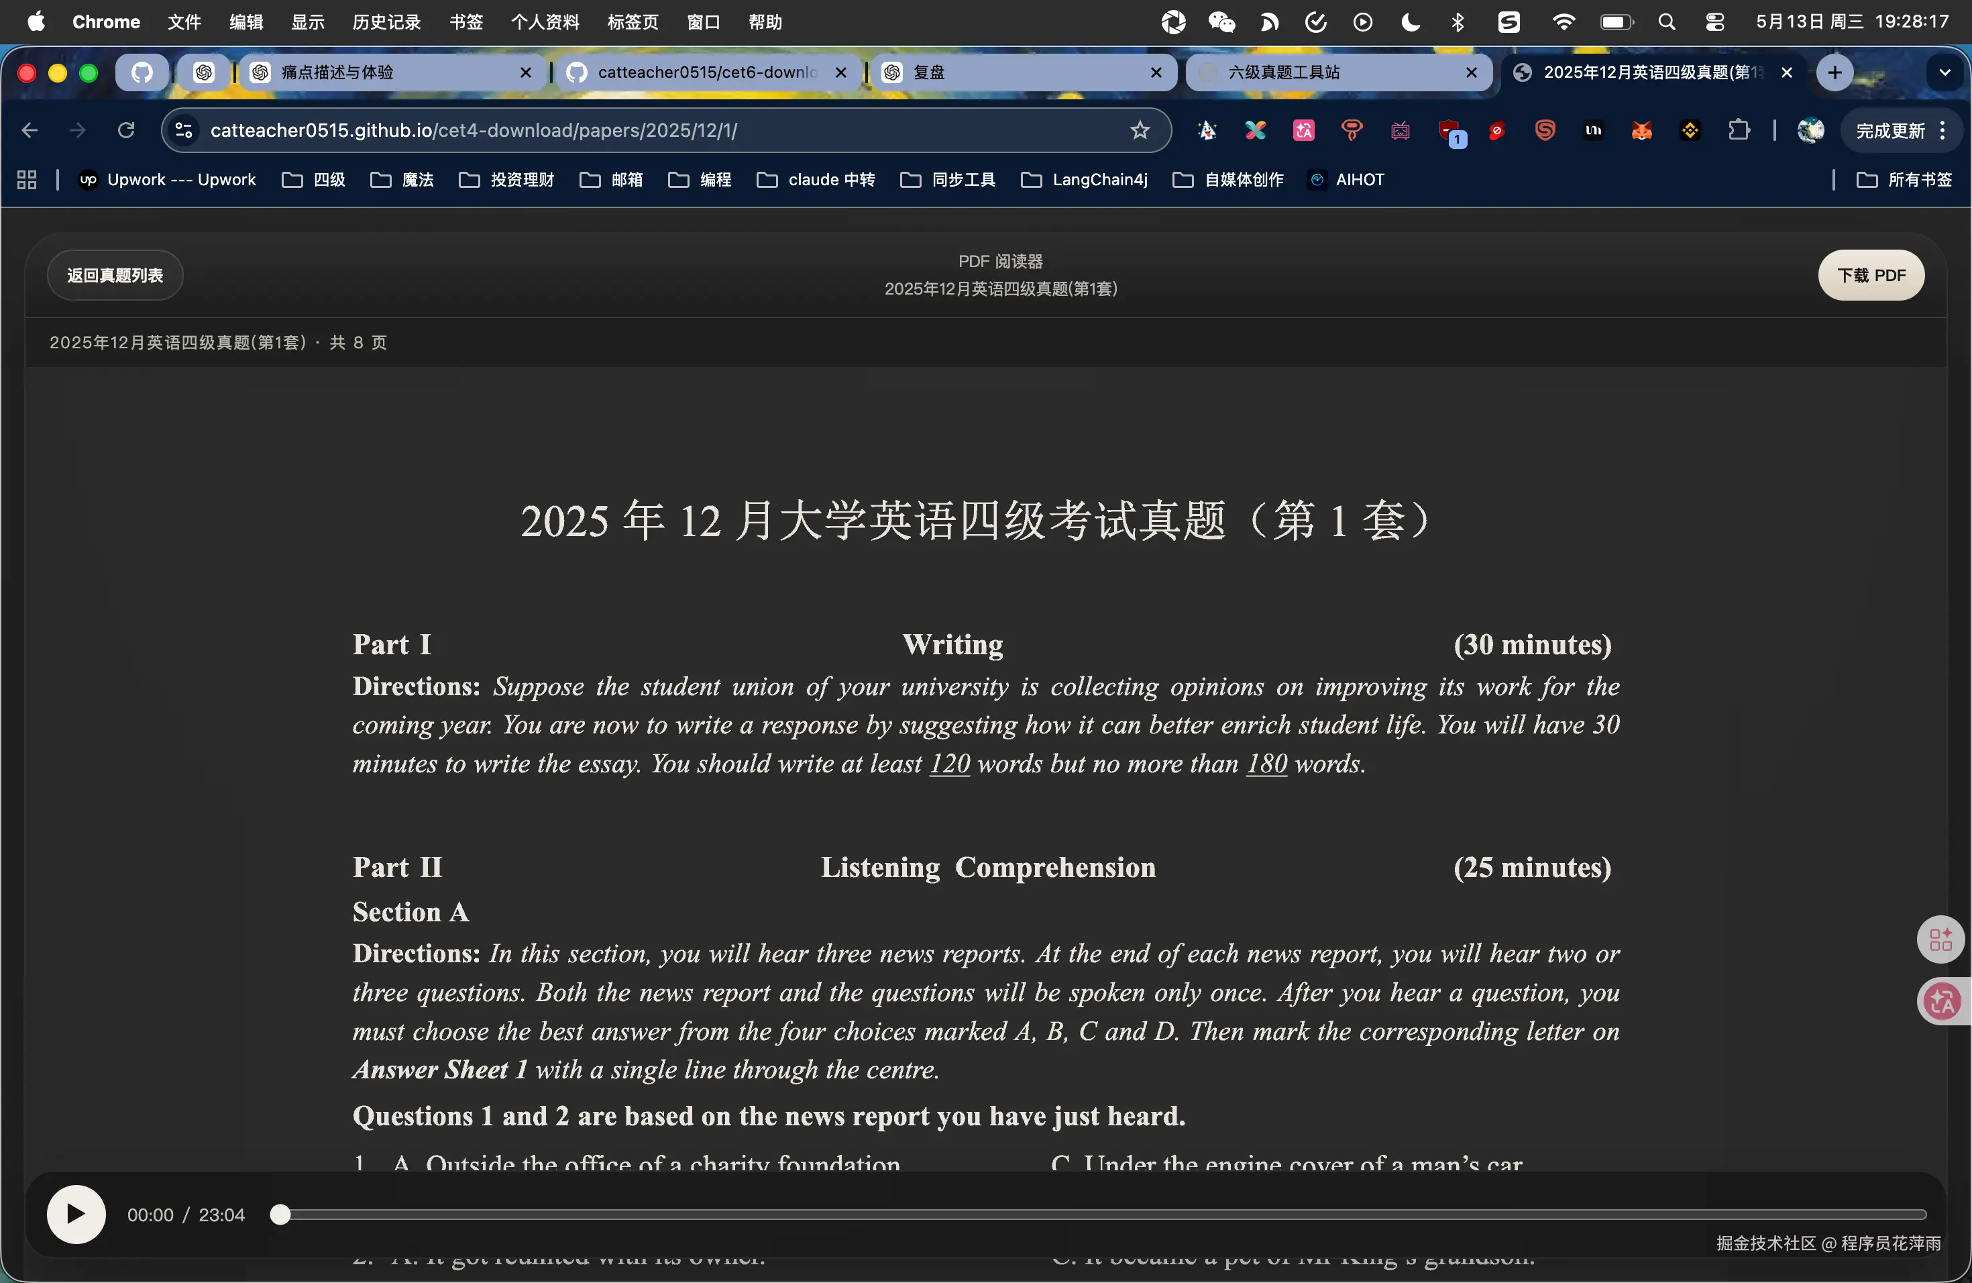This screenshot has height=1283, width=1972.
Task: Open Upwork bookmark
Action: click(168, 179)
